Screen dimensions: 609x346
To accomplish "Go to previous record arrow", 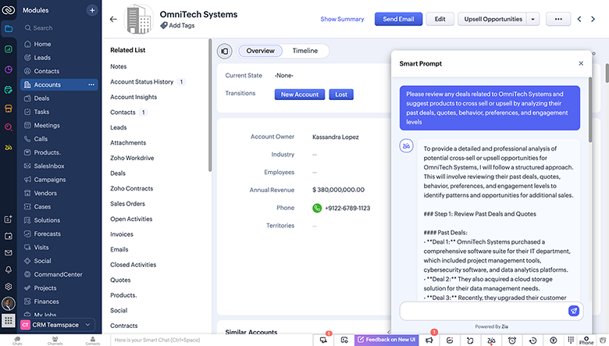I will pos(579,19).
